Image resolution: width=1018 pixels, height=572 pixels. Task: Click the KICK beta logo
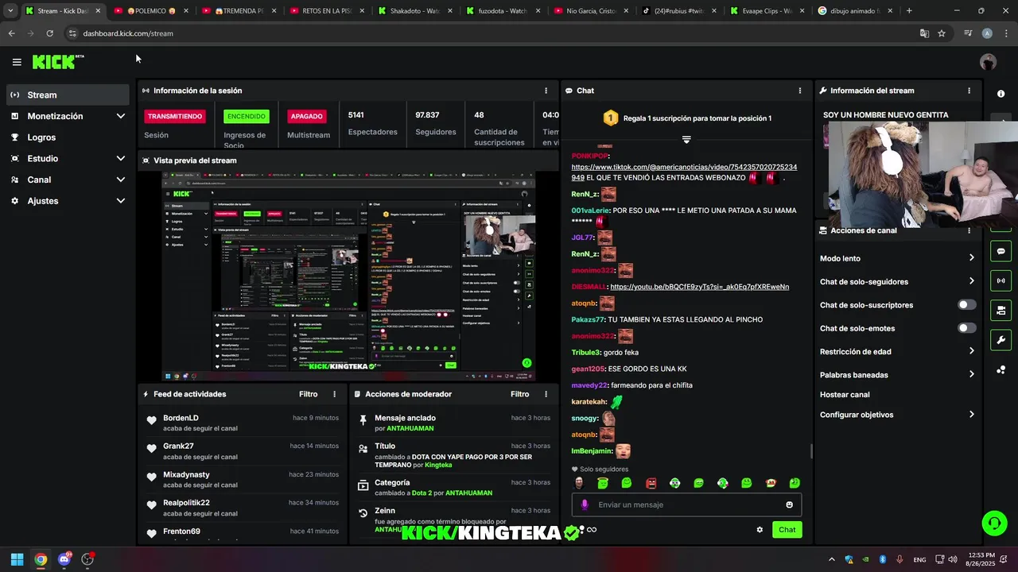(x=58, y=62)
